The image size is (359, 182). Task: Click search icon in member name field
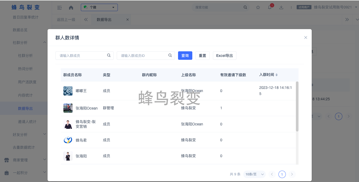point(109,56)
